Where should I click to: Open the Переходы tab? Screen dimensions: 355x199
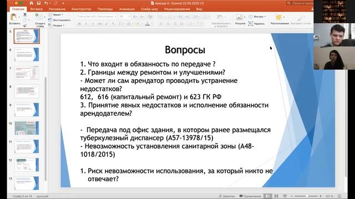click(105, 9)
